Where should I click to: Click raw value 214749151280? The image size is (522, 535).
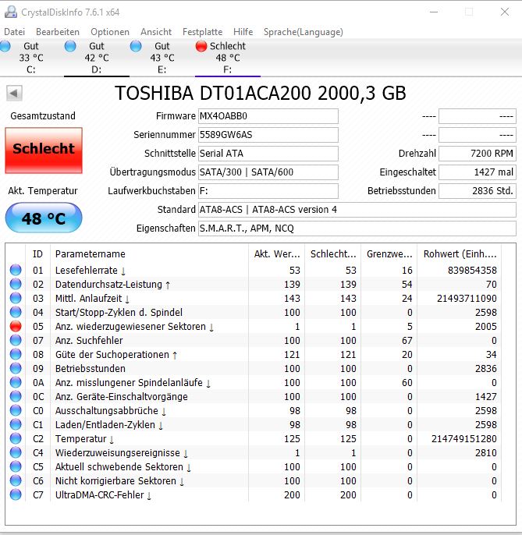click(x=464, y=439)
